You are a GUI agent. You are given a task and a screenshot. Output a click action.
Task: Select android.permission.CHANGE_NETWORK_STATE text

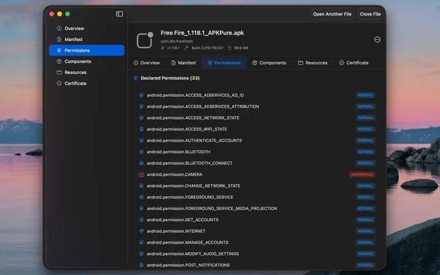[x=194, y=186]
